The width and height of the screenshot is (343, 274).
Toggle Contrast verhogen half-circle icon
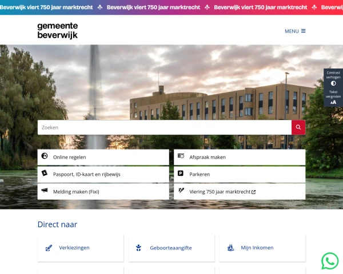(x=333, y=83)
